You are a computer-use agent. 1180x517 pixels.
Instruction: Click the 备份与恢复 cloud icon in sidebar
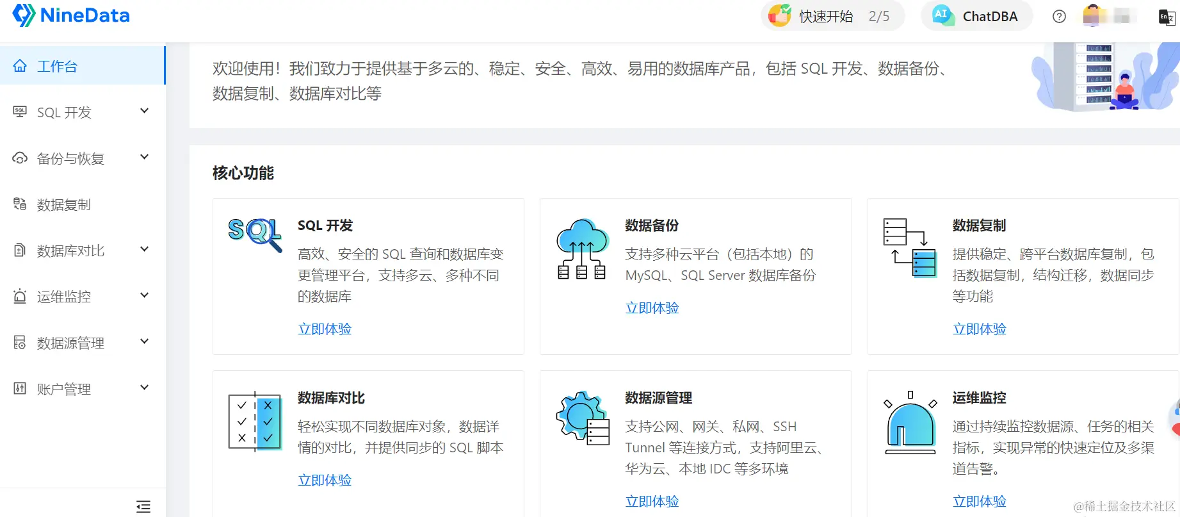(x=20, y=158)
